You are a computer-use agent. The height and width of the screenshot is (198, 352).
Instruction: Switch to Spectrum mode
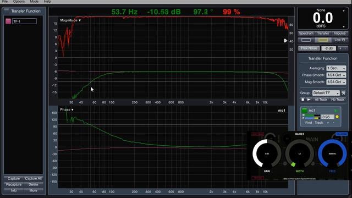(x=306, y=33)
